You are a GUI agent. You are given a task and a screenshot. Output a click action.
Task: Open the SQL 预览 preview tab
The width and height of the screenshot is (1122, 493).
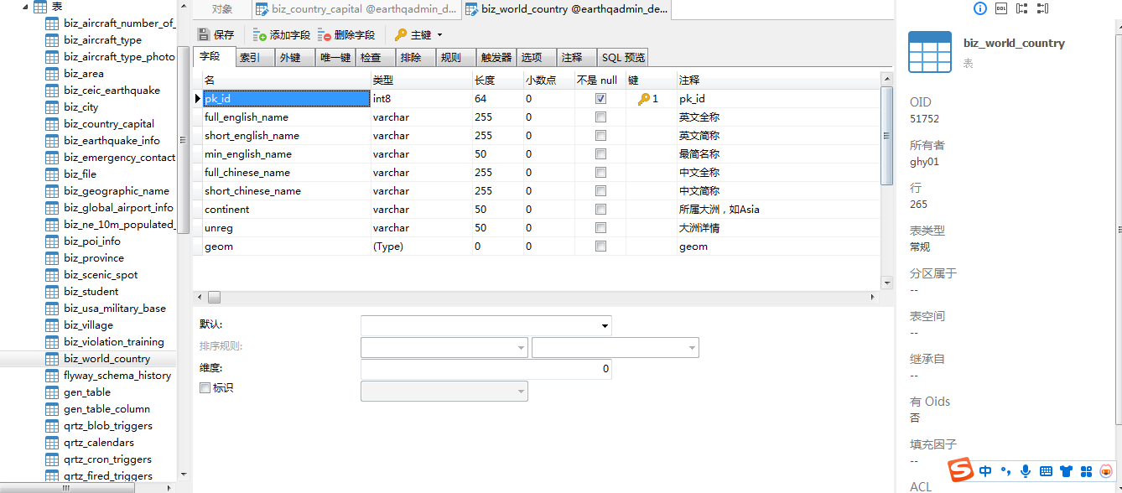[x=623, y=57]
